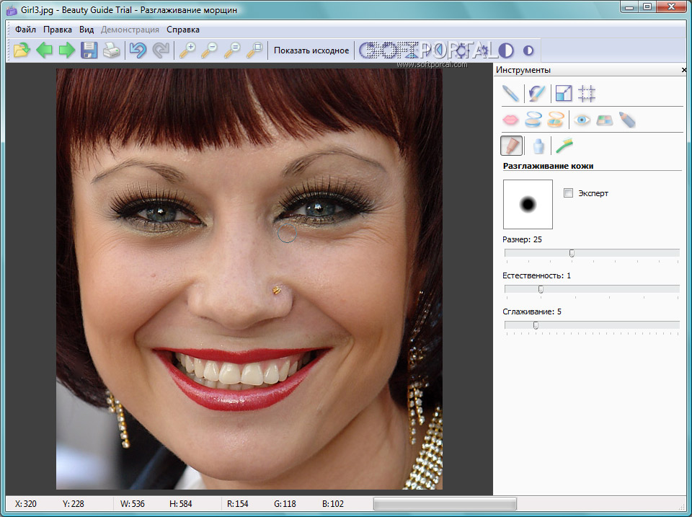Image resolution: width=692 pixels, height=517 pixels.
Task: Enable the Эксперт checkbox
Action: pyautogui.click(x=568, y=193)
